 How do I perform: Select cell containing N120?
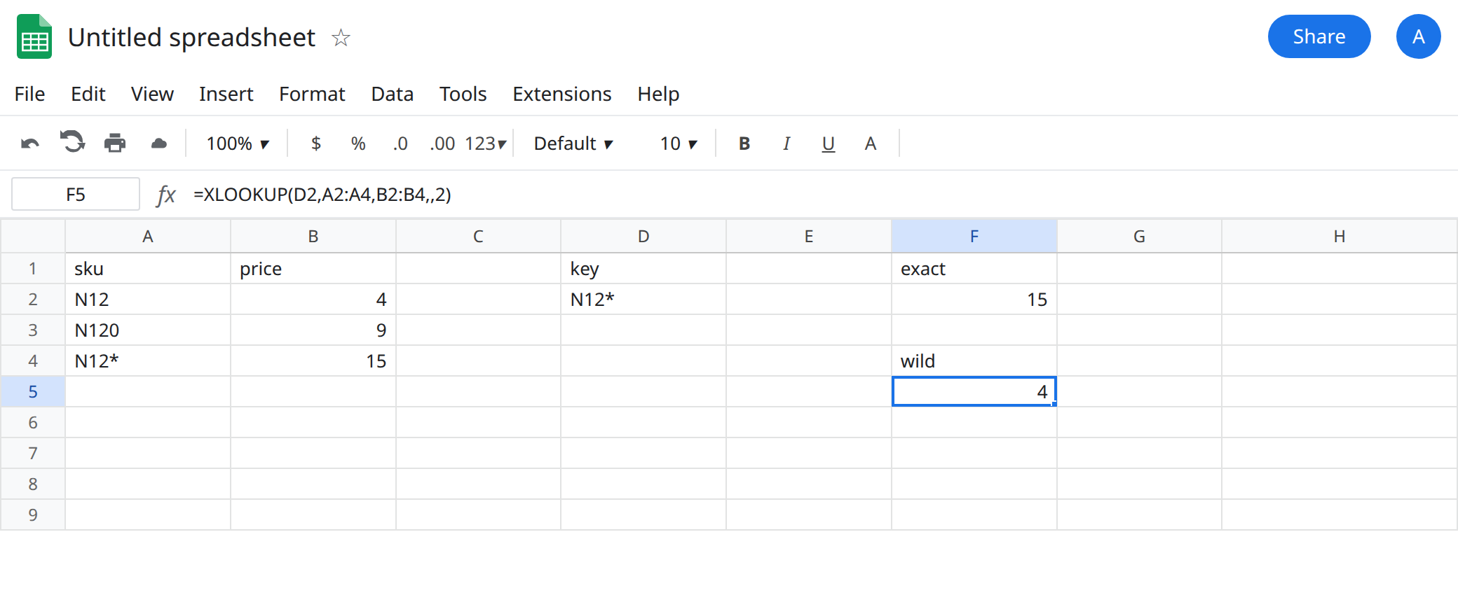(148, 330)
